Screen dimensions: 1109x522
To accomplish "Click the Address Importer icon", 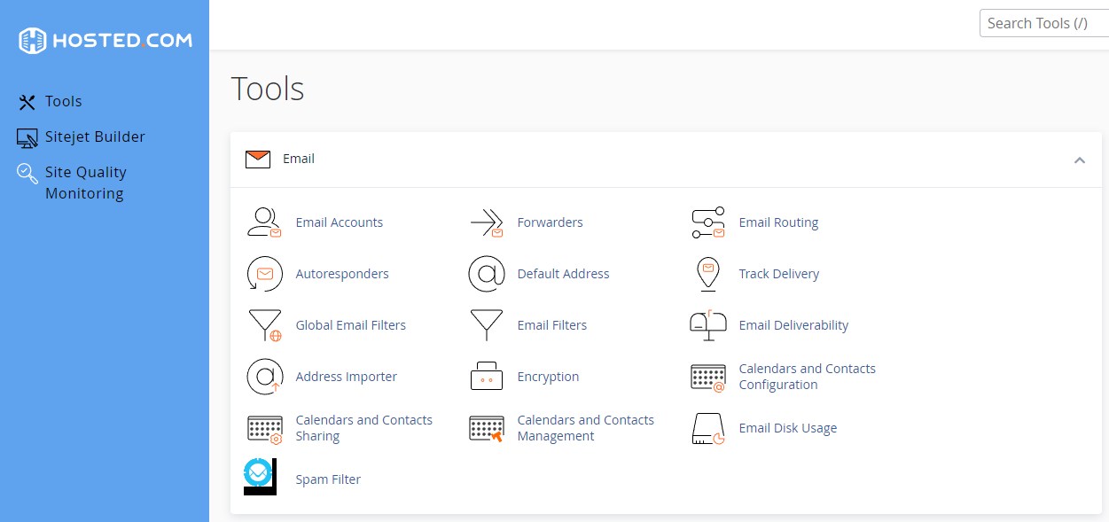I will tap(264, 377).
